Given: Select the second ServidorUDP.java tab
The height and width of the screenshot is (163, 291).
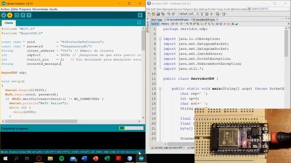Looking at the screenshot, I should pyautogui.click(x=205, y=19).
